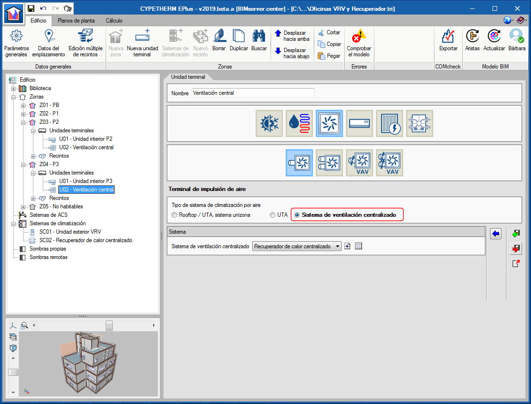531x404 pixels.
Task: Collapse the Z03 - P2 zone
Action: pos(23,122)
